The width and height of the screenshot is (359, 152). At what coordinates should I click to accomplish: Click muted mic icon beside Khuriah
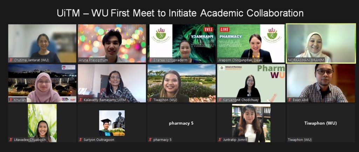[x=11, y=100]
